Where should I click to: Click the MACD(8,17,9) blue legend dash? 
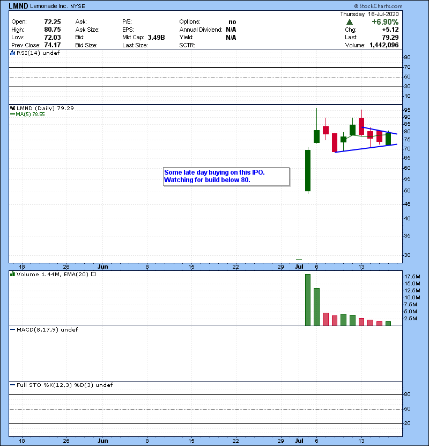(12, 330)
